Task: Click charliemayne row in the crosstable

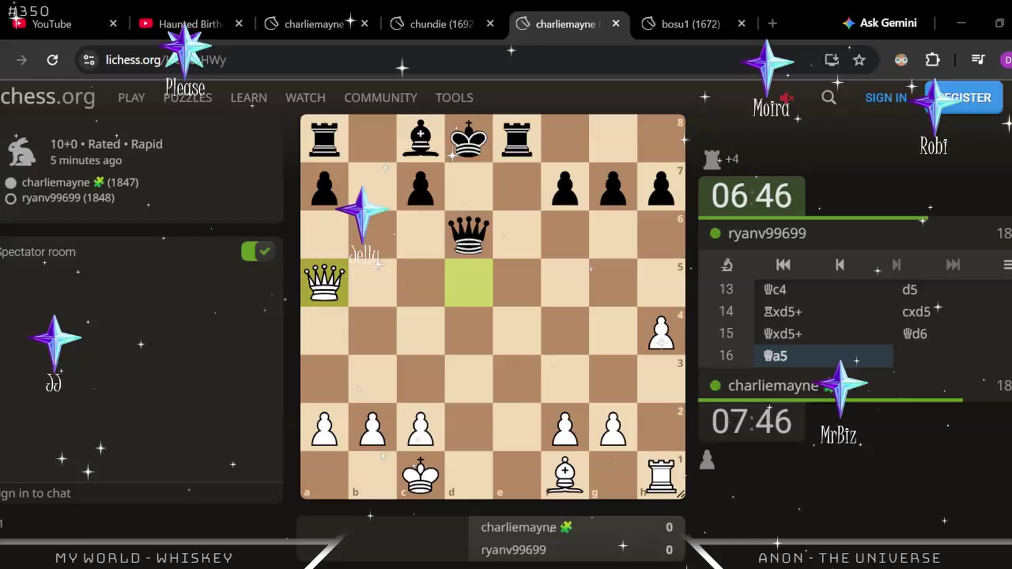Action: 577,527
